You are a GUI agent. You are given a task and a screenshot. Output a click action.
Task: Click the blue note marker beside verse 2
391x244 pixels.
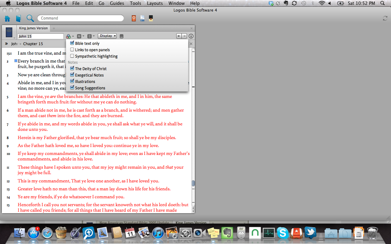pos(16,61)
